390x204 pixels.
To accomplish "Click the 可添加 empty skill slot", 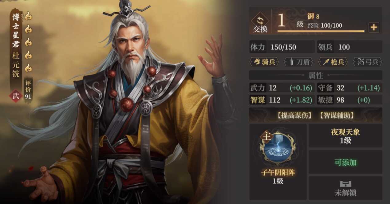I will pyautogui.click(x=345, y=162).
